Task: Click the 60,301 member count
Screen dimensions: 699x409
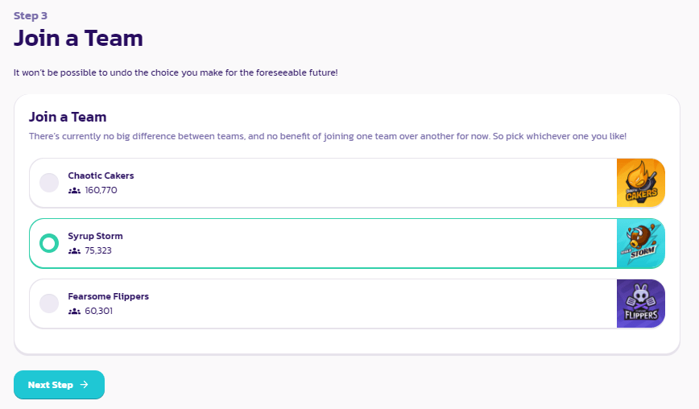Action: click(x=98, y=311)
